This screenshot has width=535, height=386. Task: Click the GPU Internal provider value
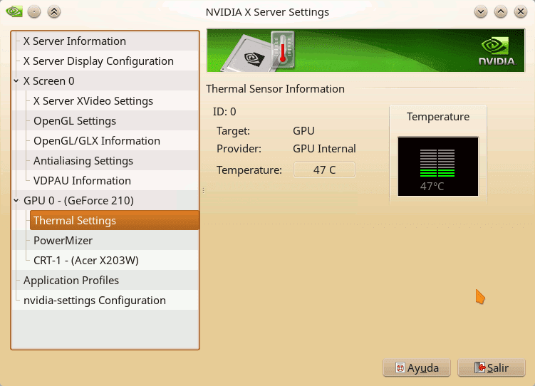tap(324, 149)
